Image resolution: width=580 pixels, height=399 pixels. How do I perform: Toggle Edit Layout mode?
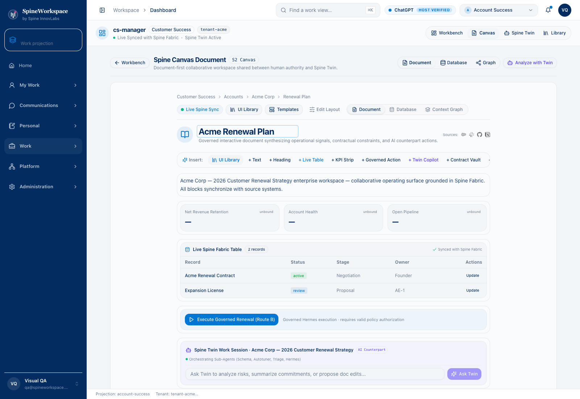point(324,110)
